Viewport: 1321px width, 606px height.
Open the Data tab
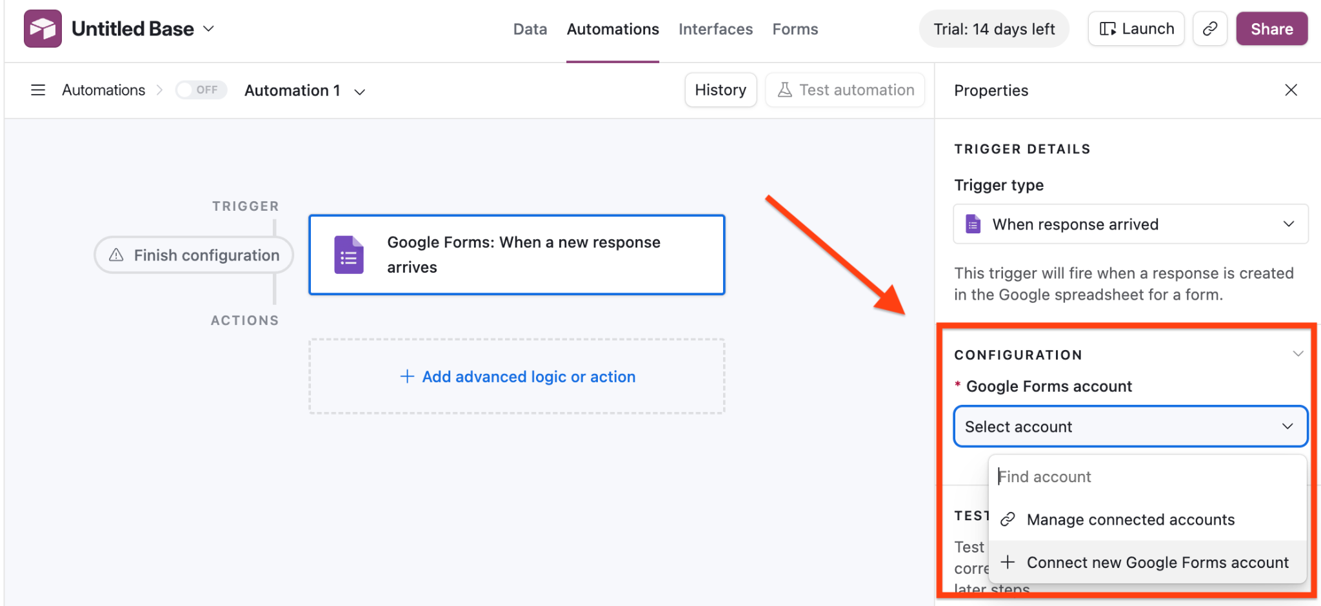tap(530, 29)
